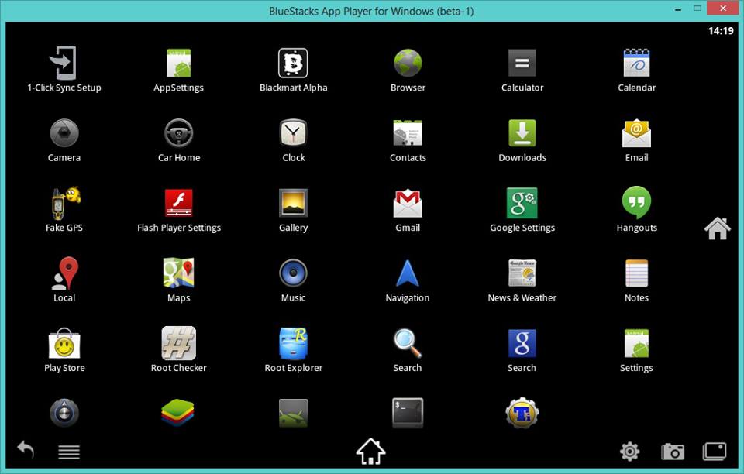744x474 pixels.
Task: Open the menu with the three-lines button
Action: click(x=69, y=452)
